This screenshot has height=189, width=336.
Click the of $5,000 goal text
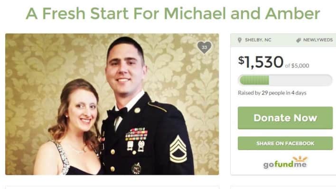(297, 66)
